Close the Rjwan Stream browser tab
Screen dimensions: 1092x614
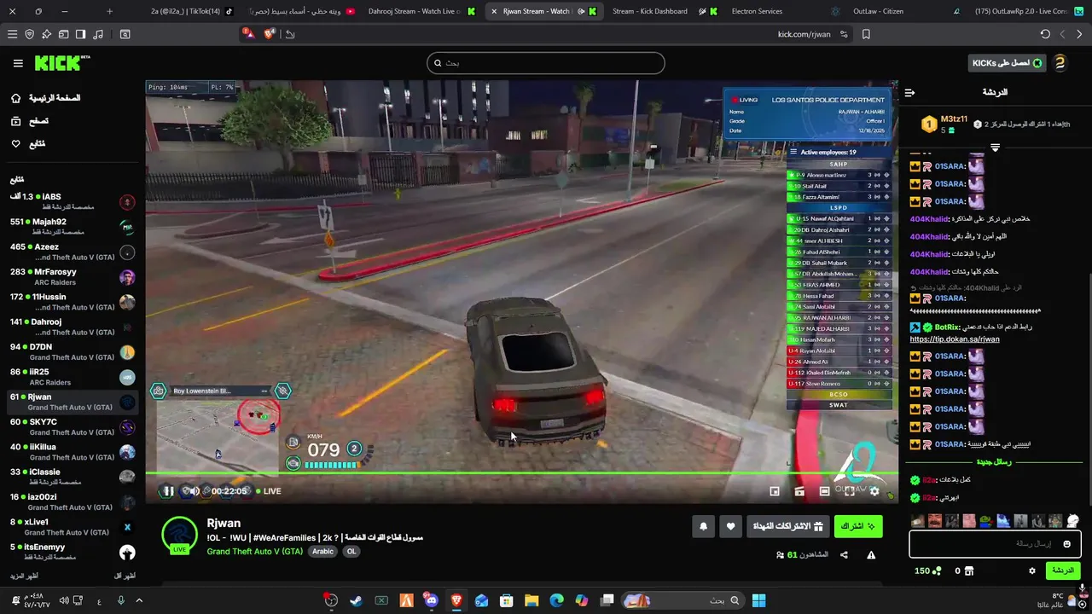(494, 11)
